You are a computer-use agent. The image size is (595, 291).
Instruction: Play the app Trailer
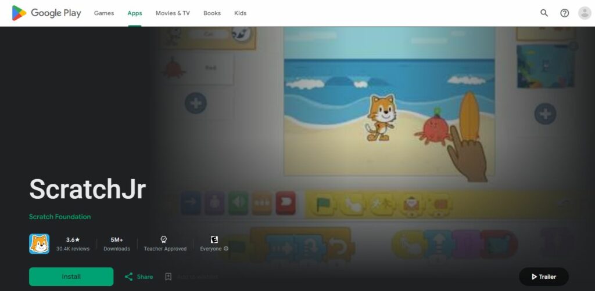(544, 277)
